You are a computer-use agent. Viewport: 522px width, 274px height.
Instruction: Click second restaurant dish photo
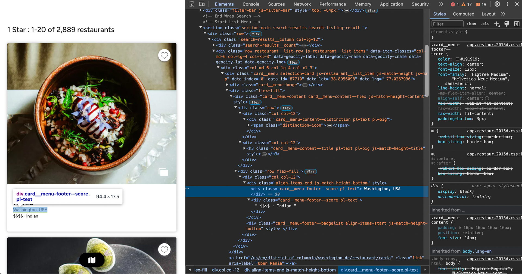(x=92, y=256)
